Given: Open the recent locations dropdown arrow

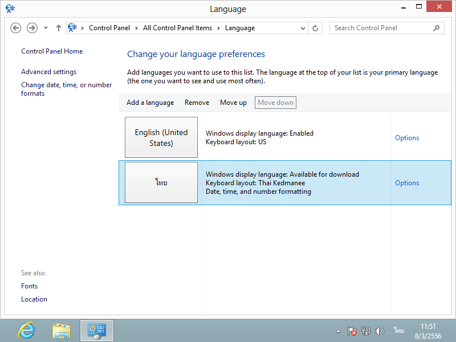Looking at the screenshot, I should [46, 28].
